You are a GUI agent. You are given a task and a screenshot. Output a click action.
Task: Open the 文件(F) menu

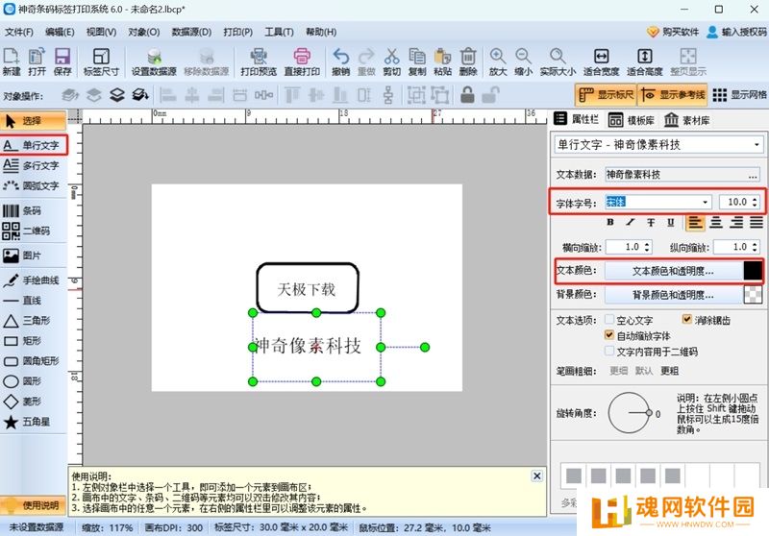coord(18,32)
